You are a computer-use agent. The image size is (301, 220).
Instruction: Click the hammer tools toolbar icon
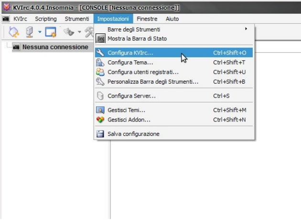tap(89, 32)
